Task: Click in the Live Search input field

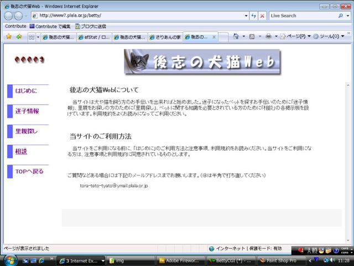Action: point(301,16)
